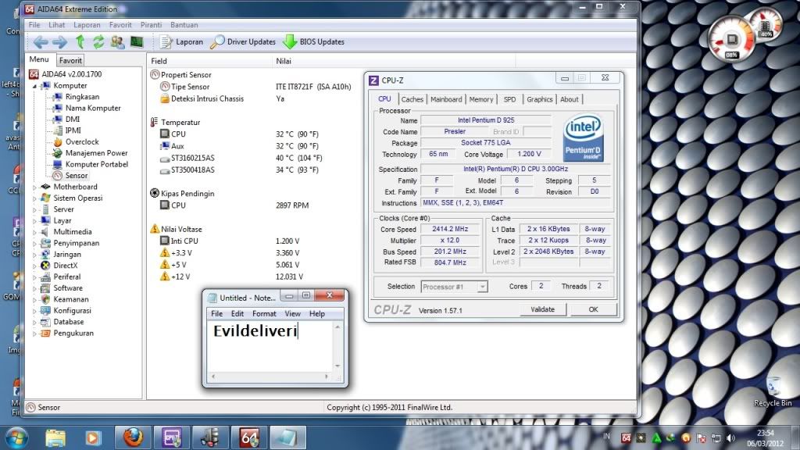Screen dimensions: 800x450
Task: Expand the Server tree node
Action: tap(34, 209)
